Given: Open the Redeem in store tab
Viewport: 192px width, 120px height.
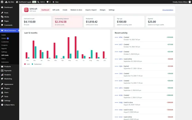Looking at the screenshot, I should point(76,10).
